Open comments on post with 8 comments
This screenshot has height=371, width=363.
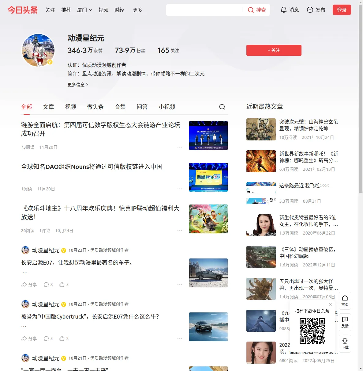(48, 285)
